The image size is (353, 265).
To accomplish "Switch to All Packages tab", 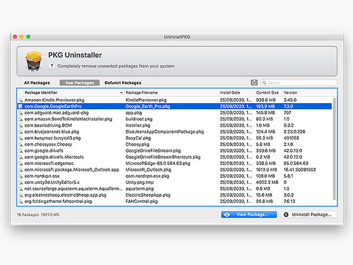I will [x=37, y=82].
